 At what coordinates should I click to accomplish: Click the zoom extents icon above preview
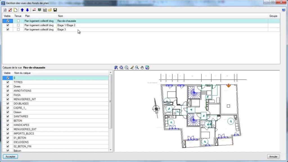coord(121,67)
